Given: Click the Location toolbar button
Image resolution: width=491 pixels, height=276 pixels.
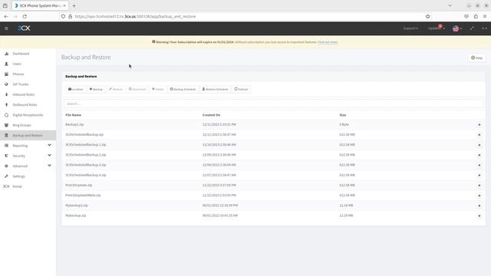Looking at the screenshot, I should coord(75,89).
